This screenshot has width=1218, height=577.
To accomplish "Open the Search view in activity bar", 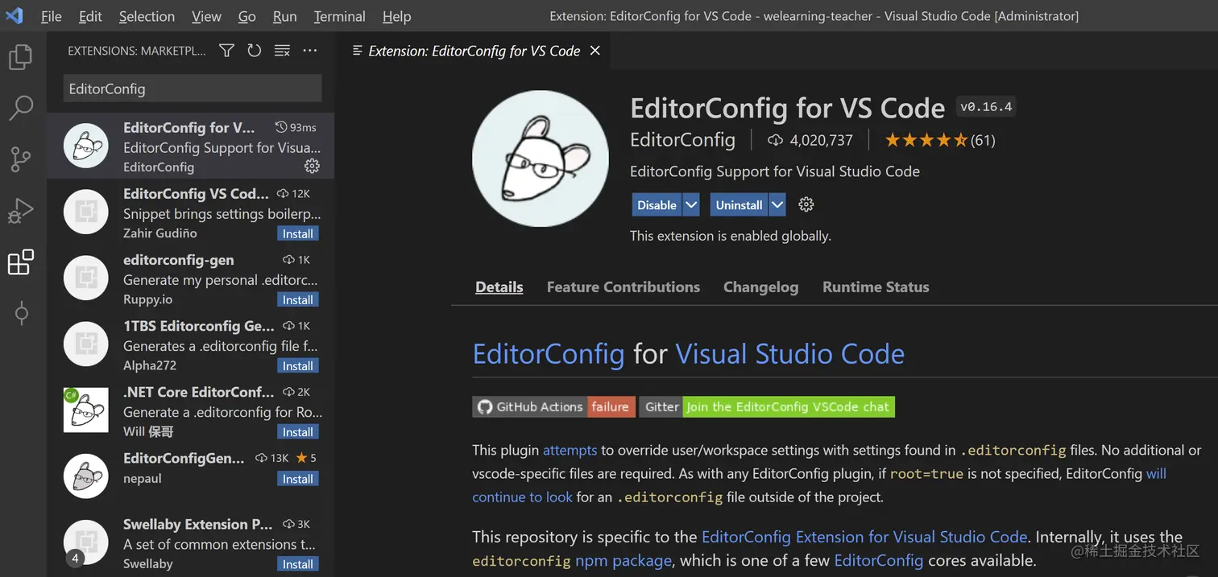I will (x=20, y=108).
